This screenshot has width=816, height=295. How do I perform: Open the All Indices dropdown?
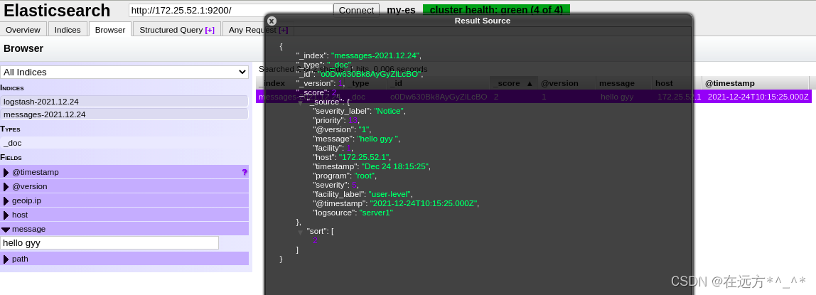point(124,73)
